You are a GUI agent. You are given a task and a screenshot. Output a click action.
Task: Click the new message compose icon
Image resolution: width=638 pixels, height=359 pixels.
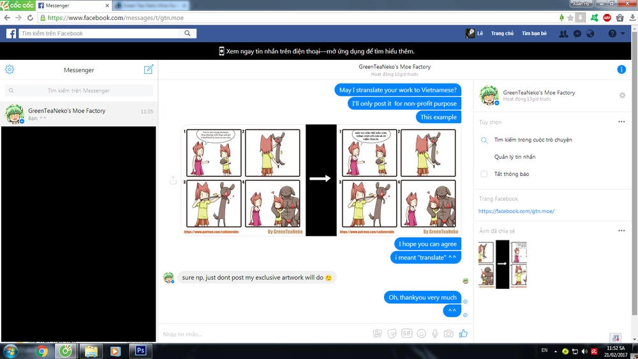coord(149,70)
